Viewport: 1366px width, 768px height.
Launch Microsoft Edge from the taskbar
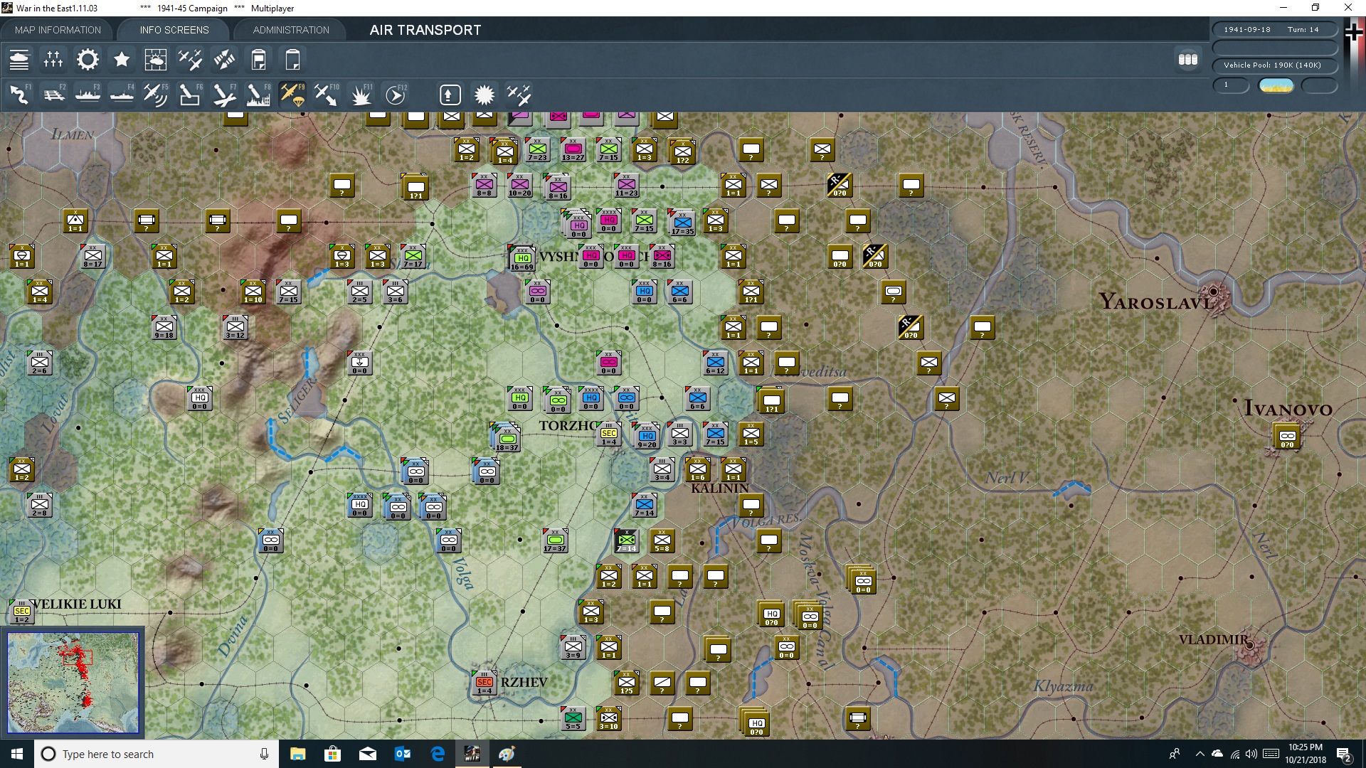(x=438, y=754)
